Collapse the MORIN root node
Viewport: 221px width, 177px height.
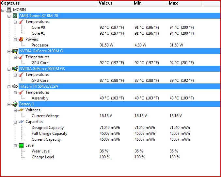pos(3,10)
